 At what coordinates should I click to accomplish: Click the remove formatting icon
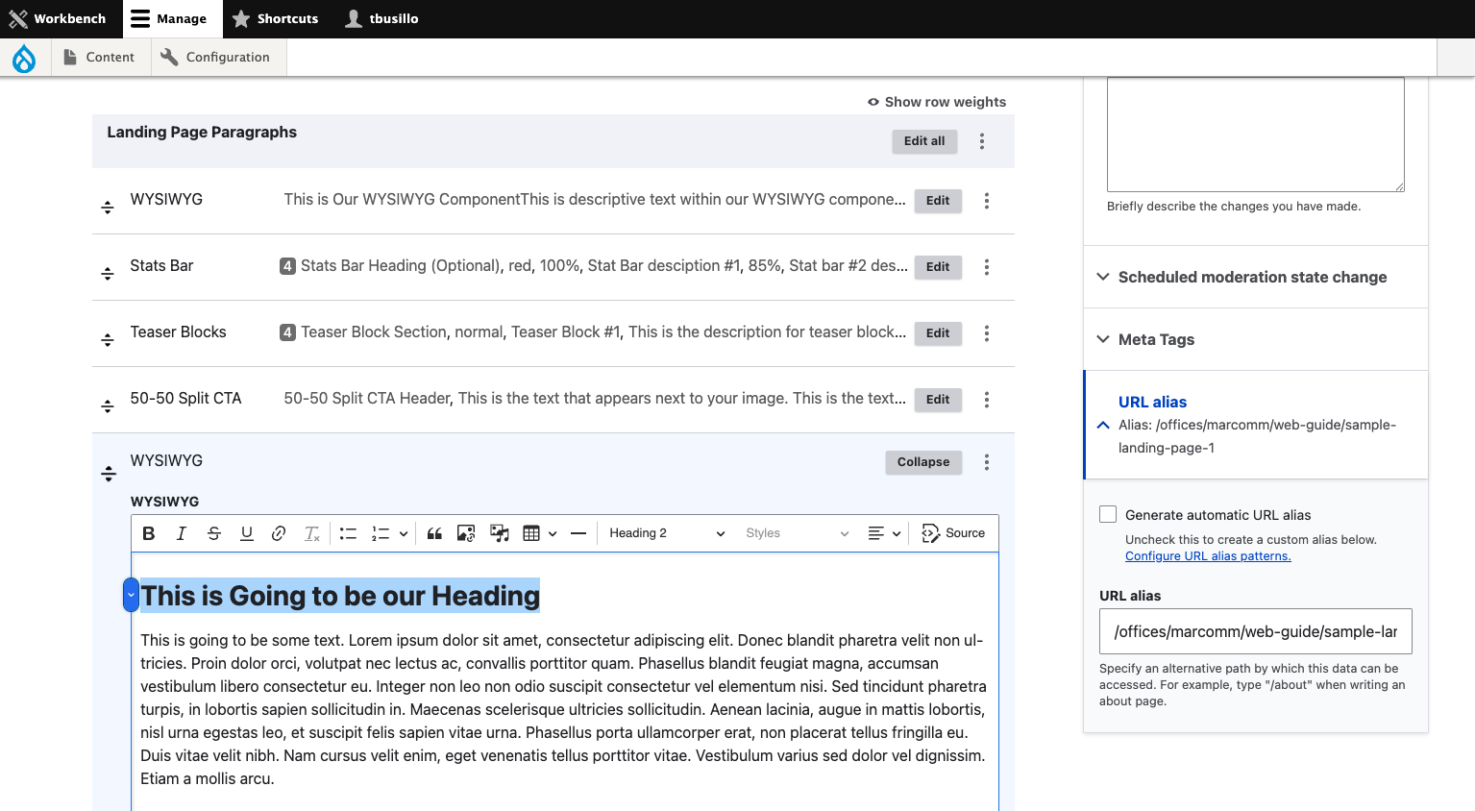click(311, 533)
